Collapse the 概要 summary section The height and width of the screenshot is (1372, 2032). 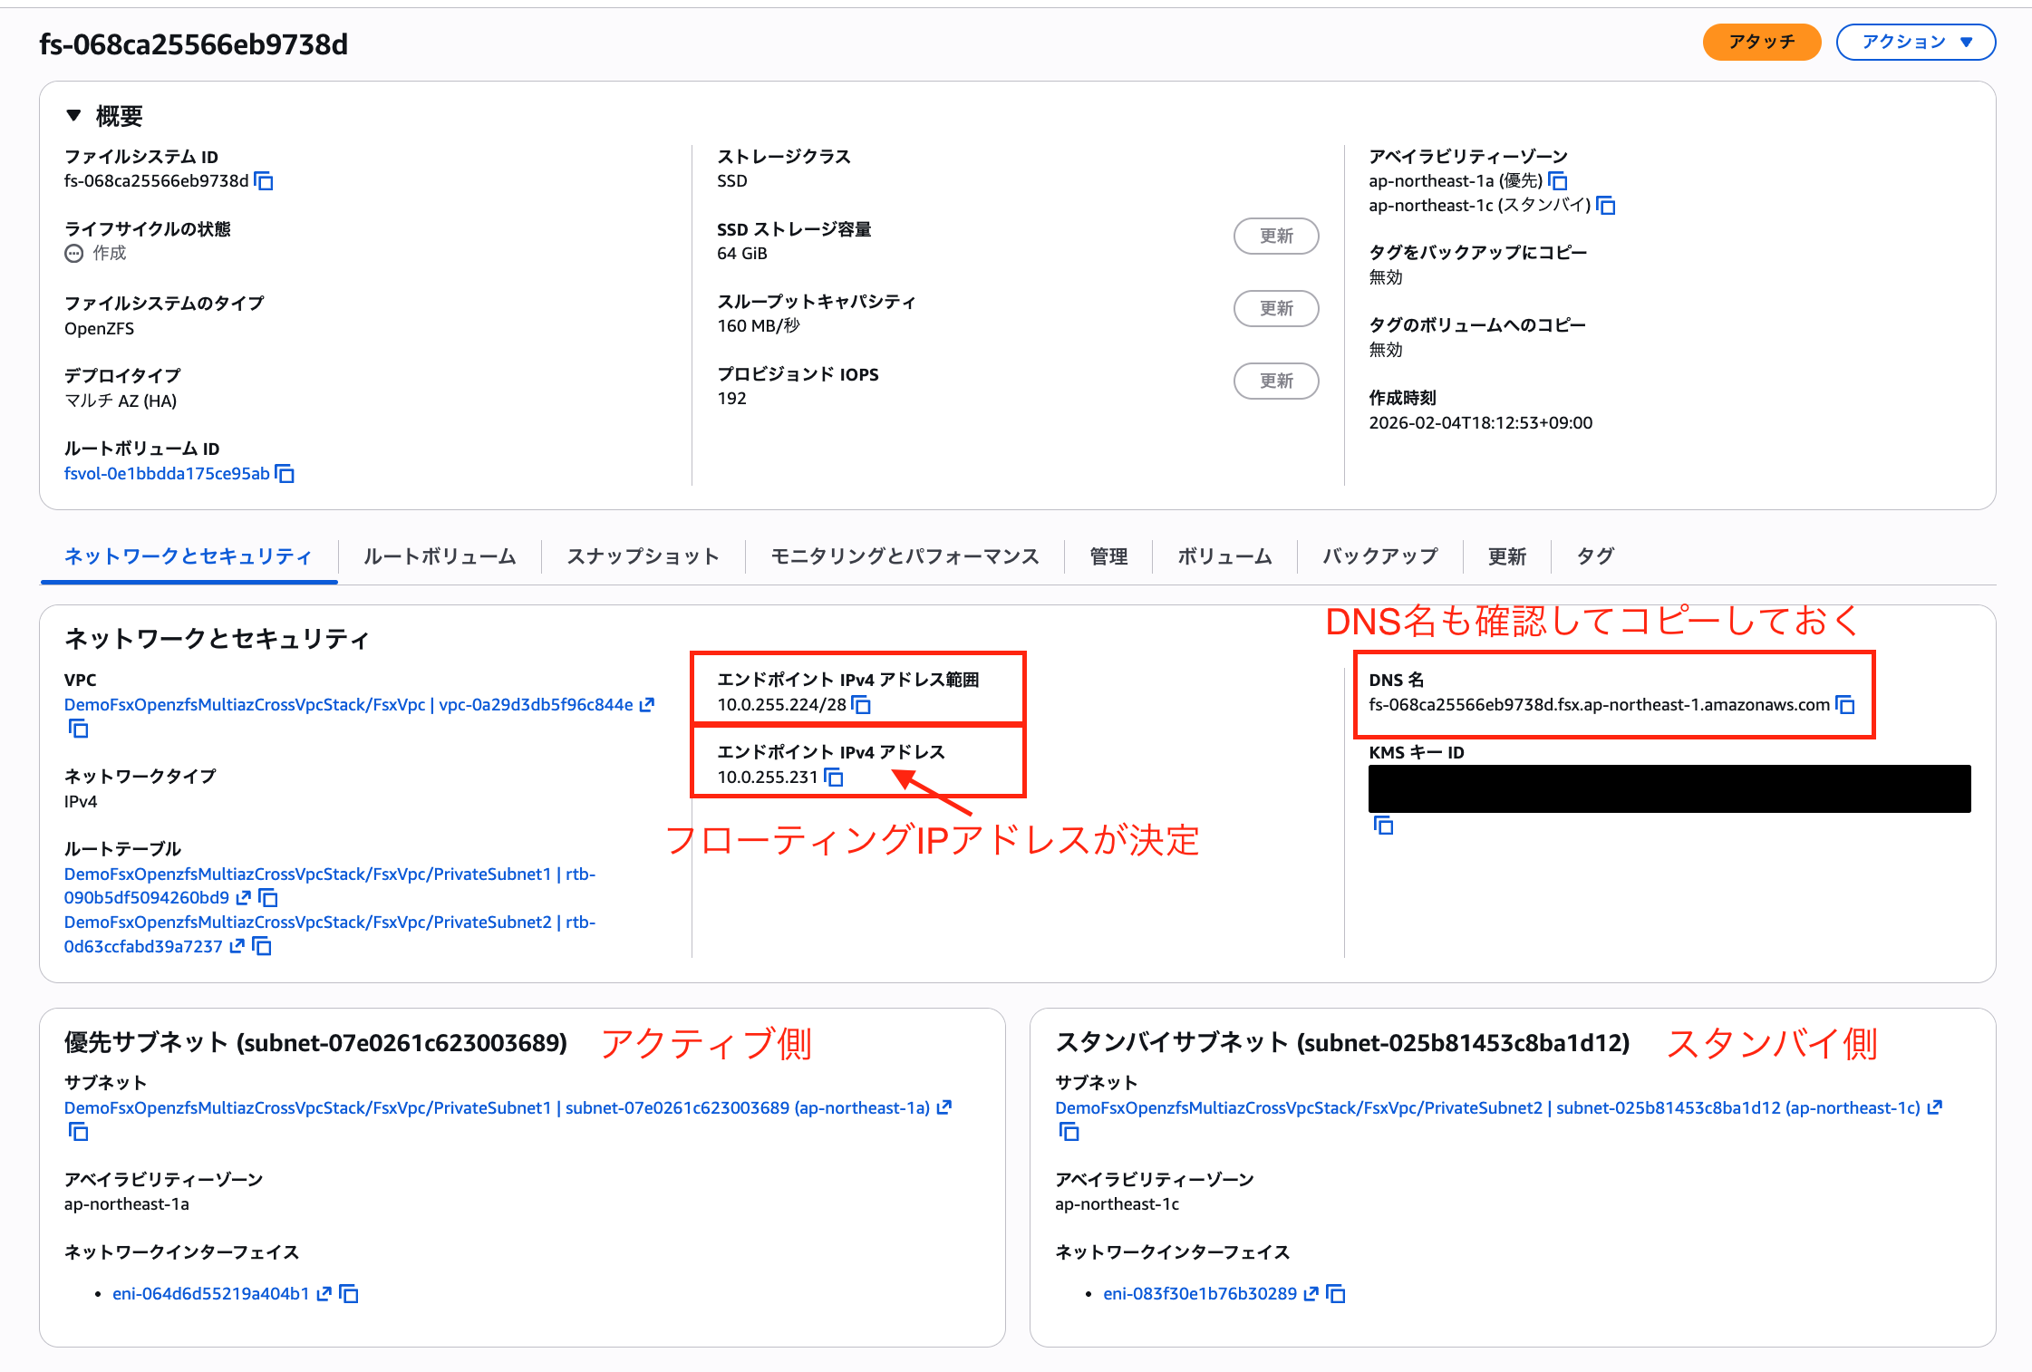pos(74,116)
